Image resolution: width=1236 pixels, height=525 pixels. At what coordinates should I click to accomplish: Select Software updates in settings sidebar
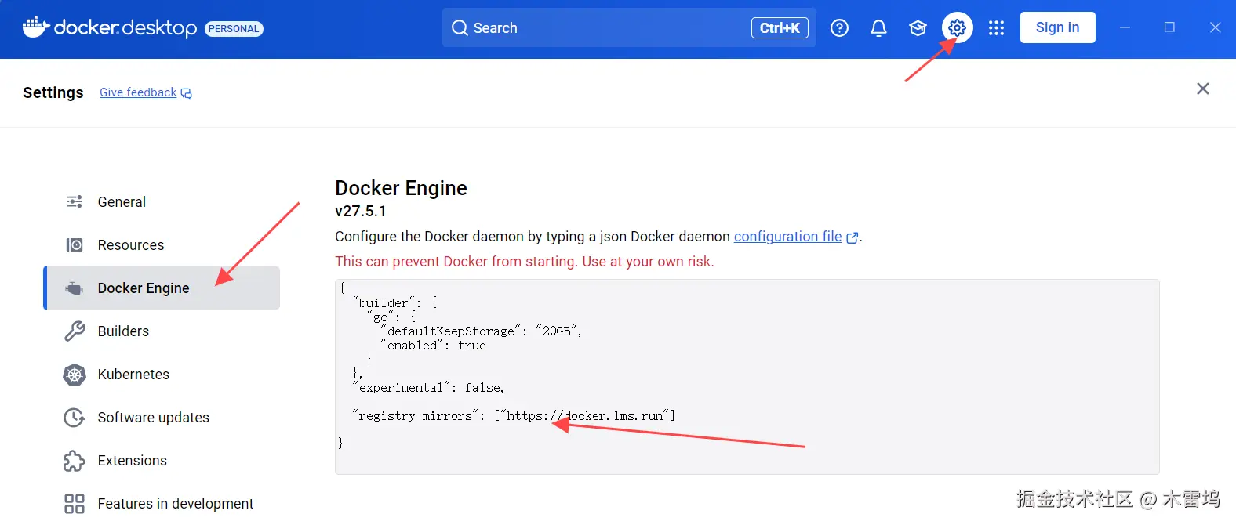tap(162, 417)
